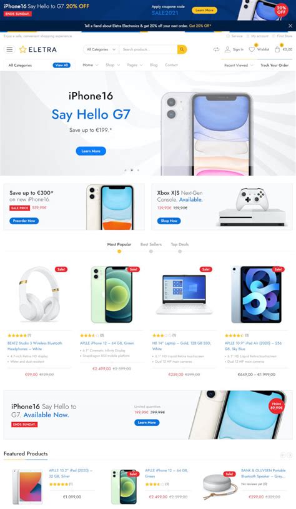The height and width of the screenshot is (509, 296).
Task: Open the hamburger menu next to Eletra logo
Action: click(10, 49)
